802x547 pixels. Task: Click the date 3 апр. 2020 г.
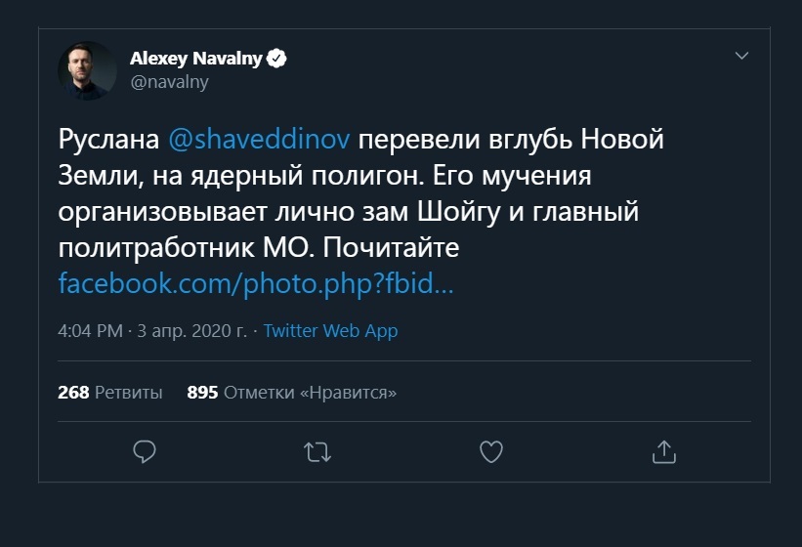pos(193,331)
